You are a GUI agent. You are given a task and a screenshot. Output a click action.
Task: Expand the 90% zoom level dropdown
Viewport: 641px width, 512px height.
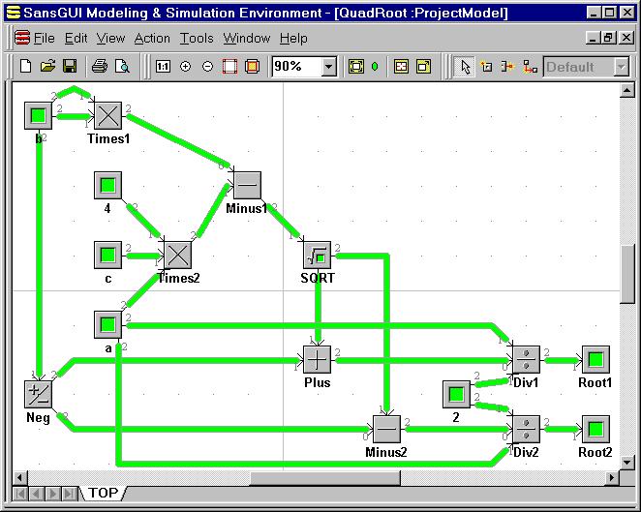pos(328,67)
